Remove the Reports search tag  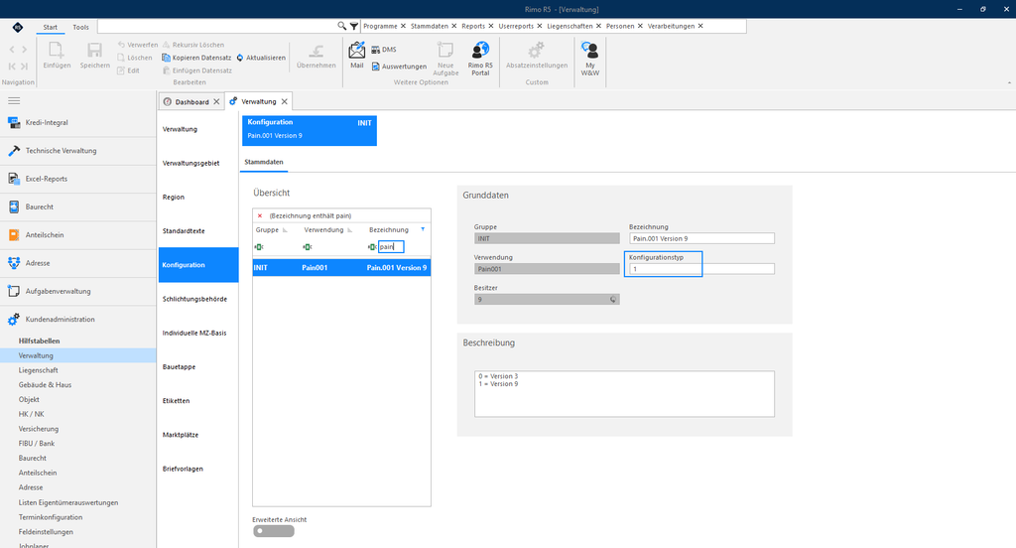[490, 26]
